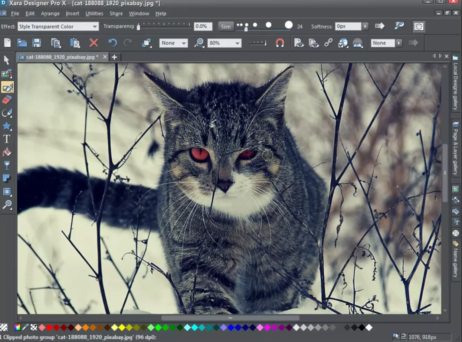Add a new document tab with plus

coord(114,57)
